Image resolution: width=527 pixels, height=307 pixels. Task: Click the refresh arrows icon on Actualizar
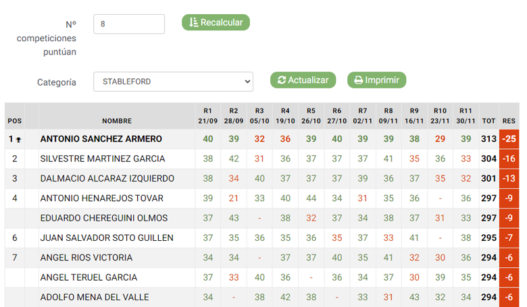click(x=282, y=80)
